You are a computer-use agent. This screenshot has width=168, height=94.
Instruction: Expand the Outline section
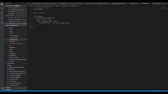16,87
